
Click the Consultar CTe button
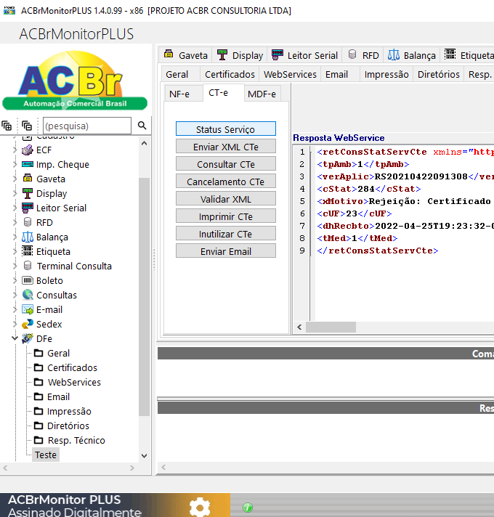pos(225,164)
